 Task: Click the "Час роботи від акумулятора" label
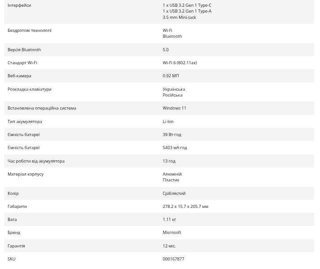(x=36, y=161)
